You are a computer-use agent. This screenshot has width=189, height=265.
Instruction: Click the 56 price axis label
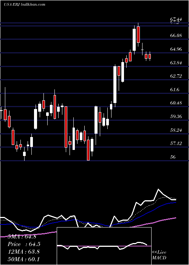173,157
